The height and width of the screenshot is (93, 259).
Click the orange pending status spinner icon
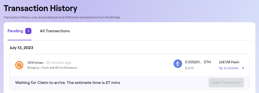[19, 65]
